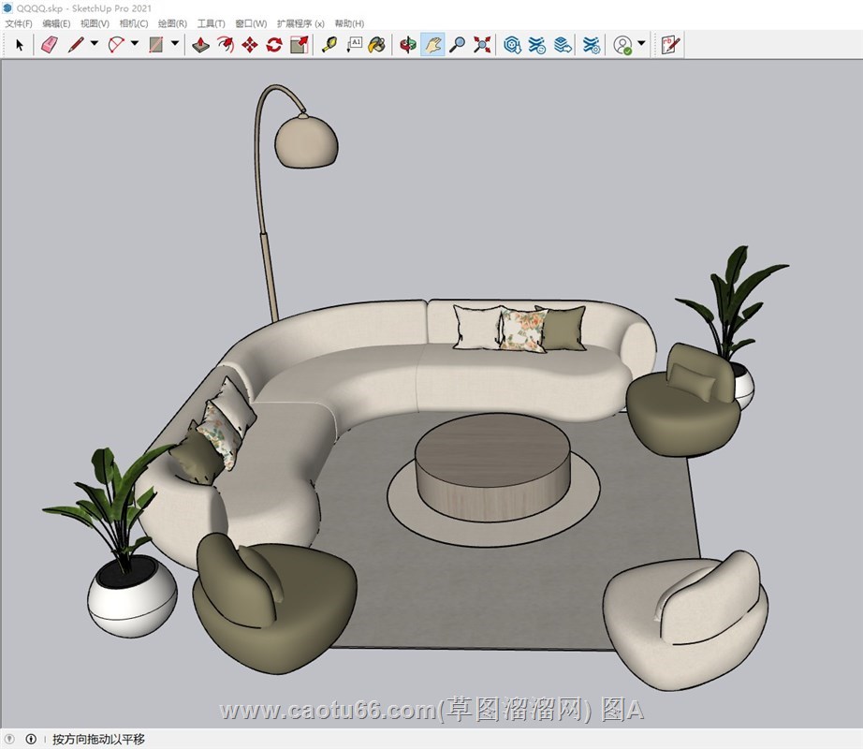Toggle the Pan hand tool
The image size is (863, 749).
click(432, 44)
